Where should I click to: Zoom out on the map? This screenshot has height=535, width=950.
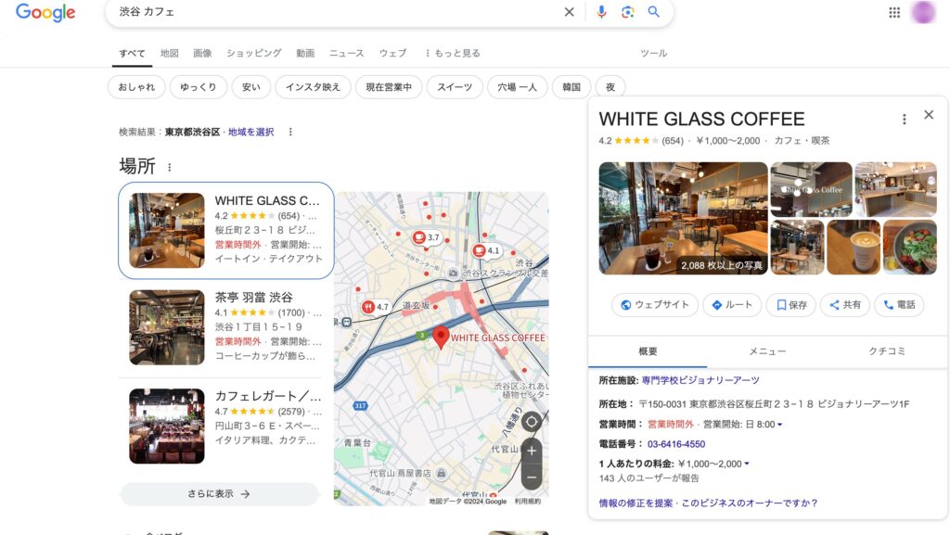[x=532, y=478]
